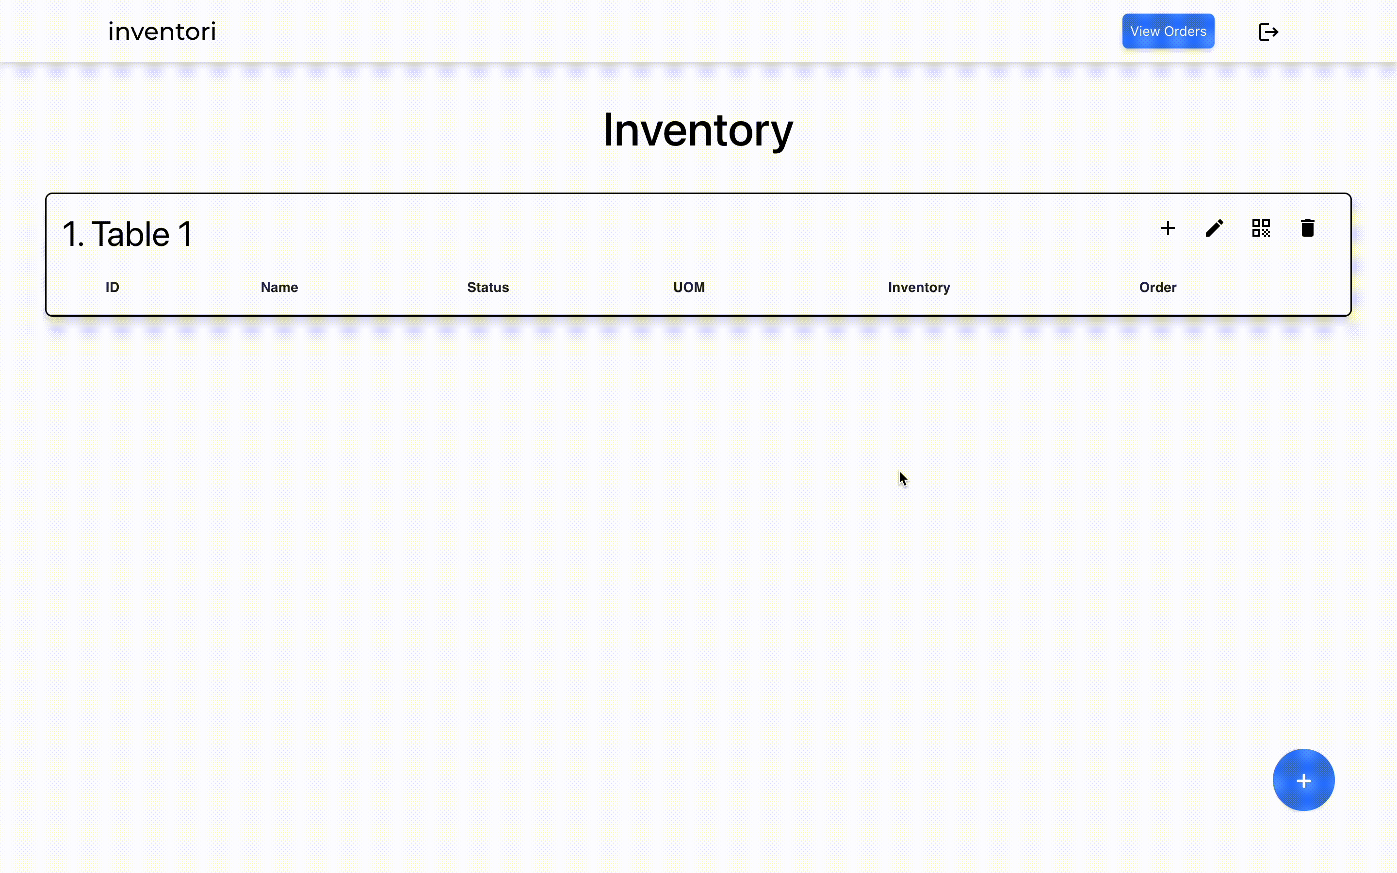The image size is (1397, 873).
Task: Click the Name column header
Action: click(x=279, y=288)
